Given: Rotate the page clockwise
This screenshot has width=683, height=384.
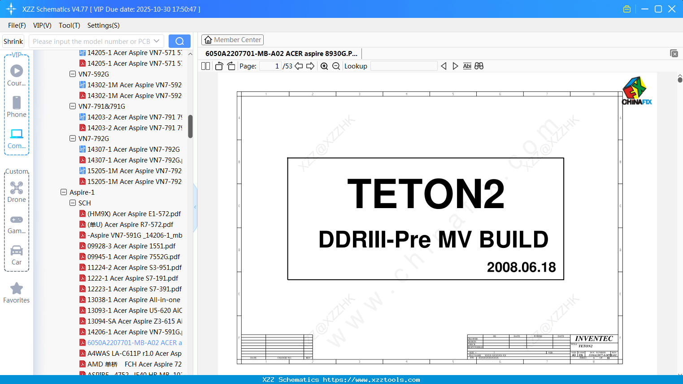Looking at the screenshot, I should tap(231, 66).
